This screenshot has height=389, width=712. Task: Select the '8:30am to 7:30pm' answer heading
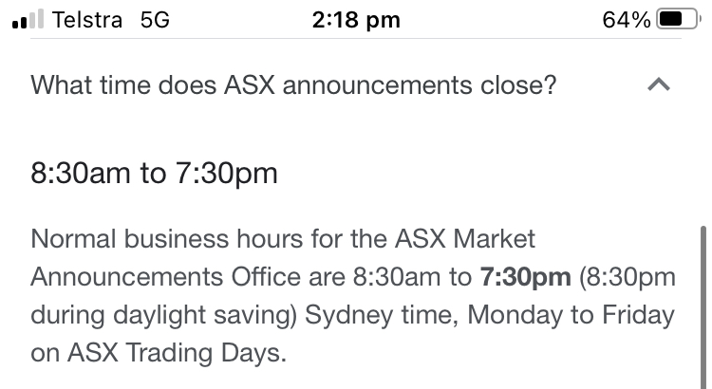point(154,174)
